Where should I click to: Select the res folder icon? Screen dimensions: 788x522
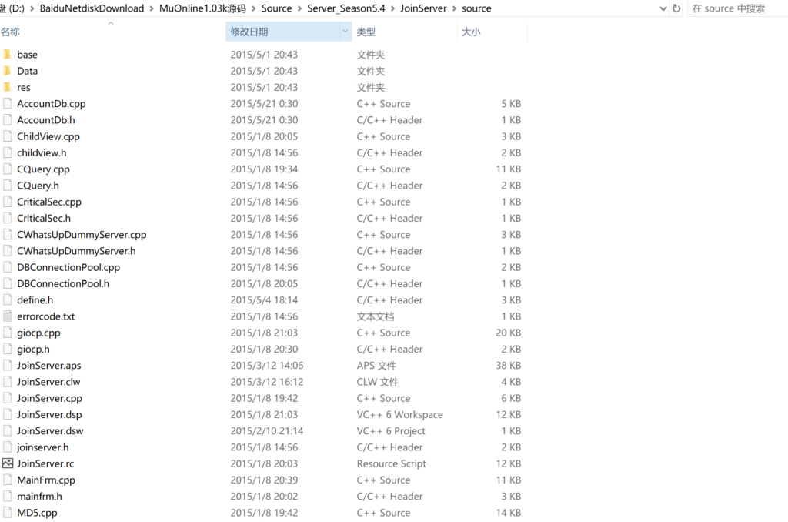[x=8, y=87]
